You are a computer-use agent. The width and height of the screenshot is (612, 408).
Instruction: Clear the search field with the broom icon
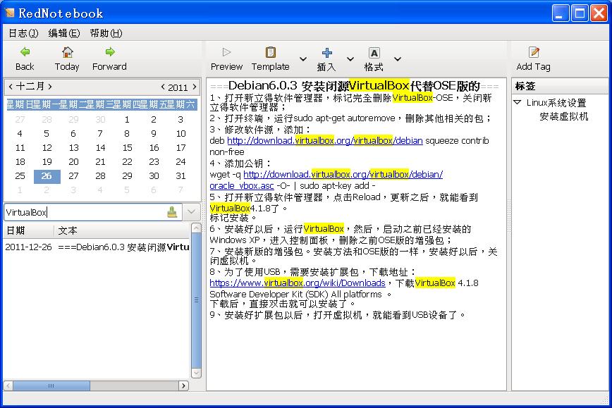tap(172, 212)
